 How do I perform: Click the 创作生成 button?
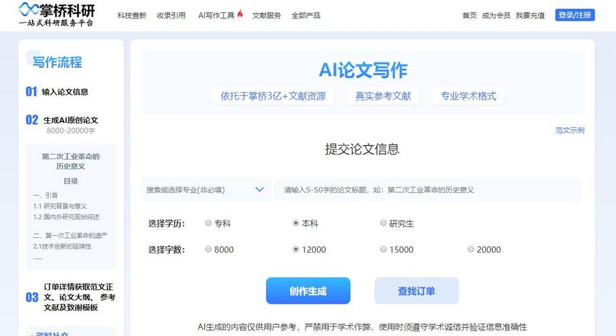tap(308, 291)
